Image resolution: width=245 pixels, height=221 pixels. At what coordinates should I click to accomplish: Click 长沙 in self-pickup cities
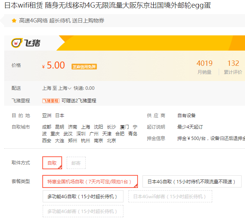point(111,127)
